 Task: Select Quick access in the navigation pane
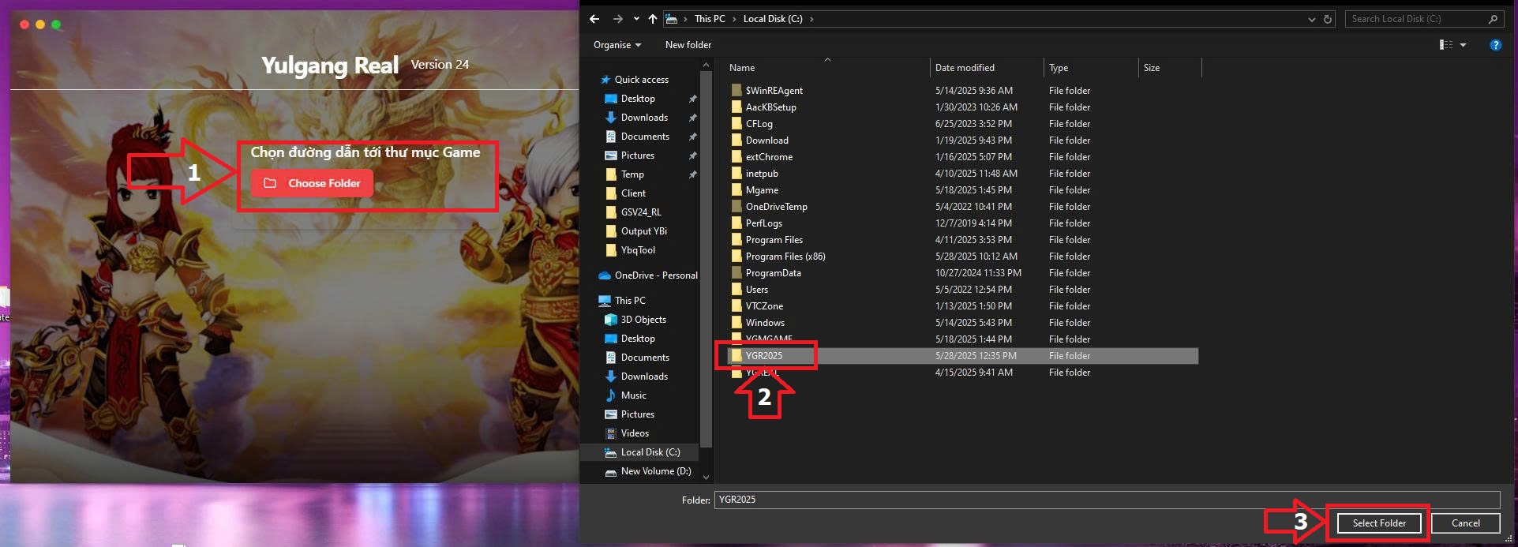(641, 80)
